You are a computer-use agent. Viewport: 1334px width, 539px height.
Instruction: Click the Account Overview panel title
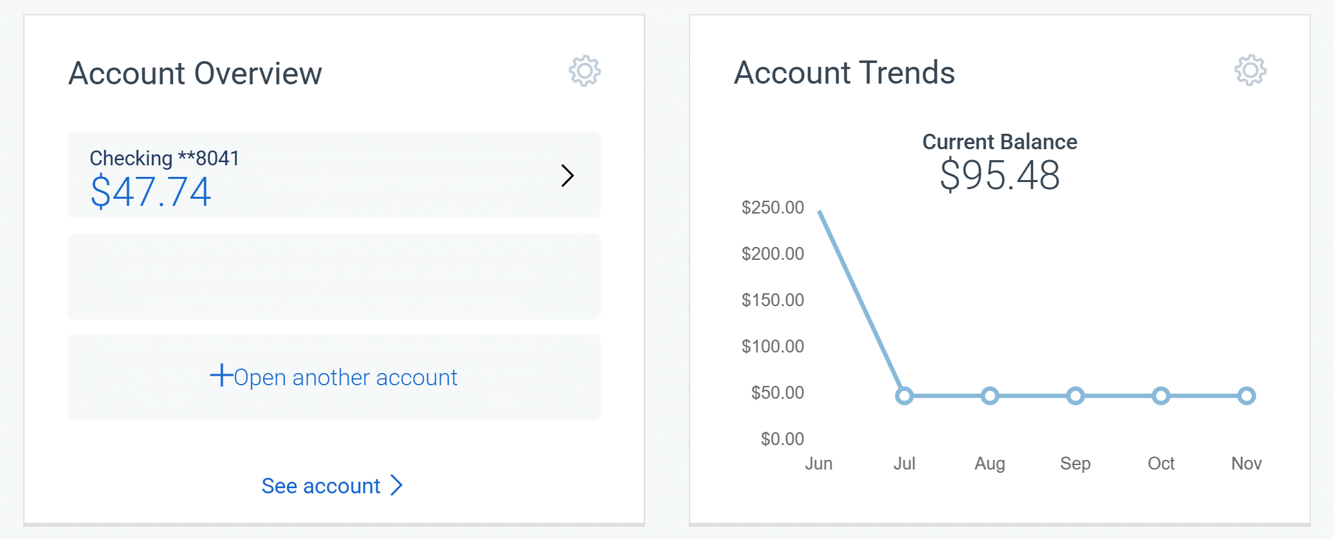coord(195,73)
